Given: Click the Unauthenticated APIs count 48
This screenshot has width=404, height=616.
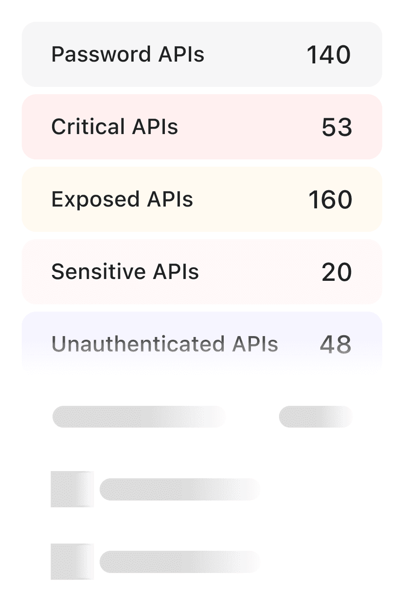Looking at the screenshot, I should pyautogui.click(x=335, y=344).
